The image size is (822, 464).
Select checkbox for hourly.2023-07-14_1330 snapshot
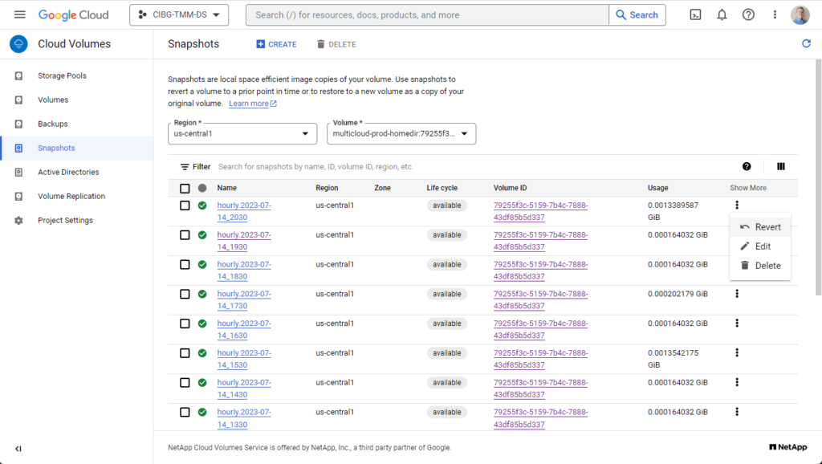[185, 412]
